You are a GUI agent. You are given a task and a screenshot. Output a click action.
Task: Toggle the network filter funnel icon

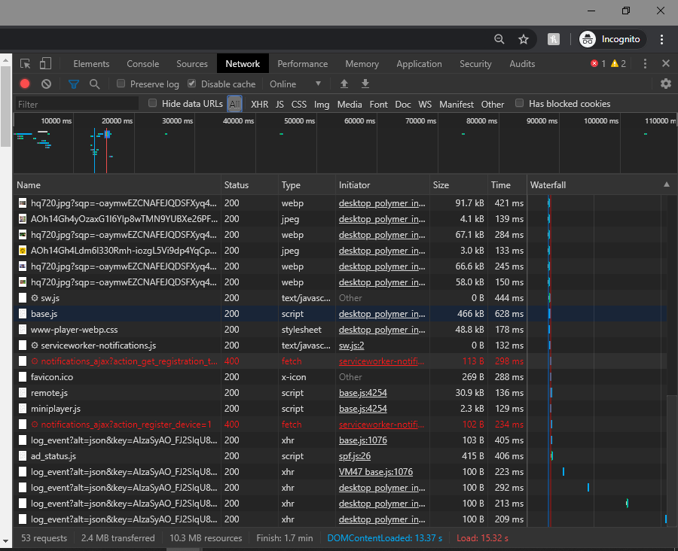(x=74, y=84)
